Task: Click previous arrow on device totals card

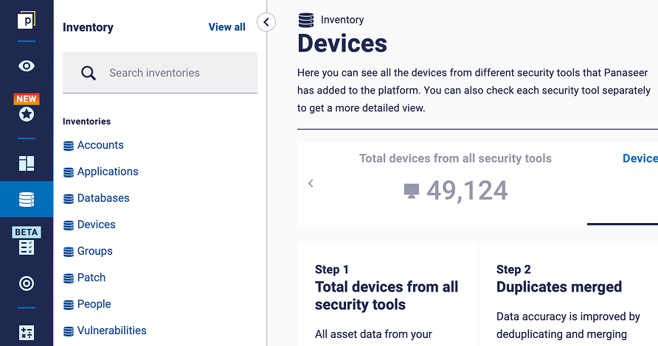Action: (311, 183)
